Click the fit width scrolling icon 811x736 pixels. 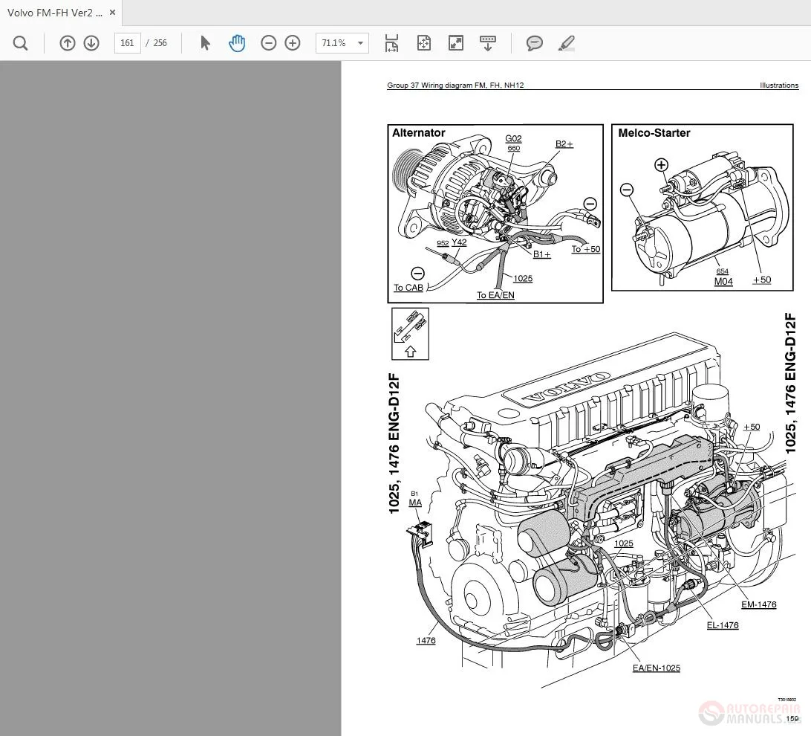click(x=391, y=43)
